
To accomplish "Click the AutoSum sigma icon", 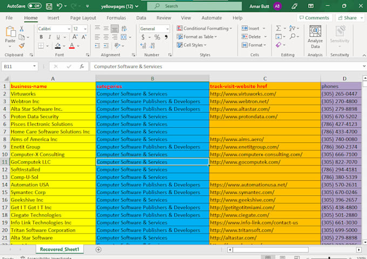I will (278, 28).
